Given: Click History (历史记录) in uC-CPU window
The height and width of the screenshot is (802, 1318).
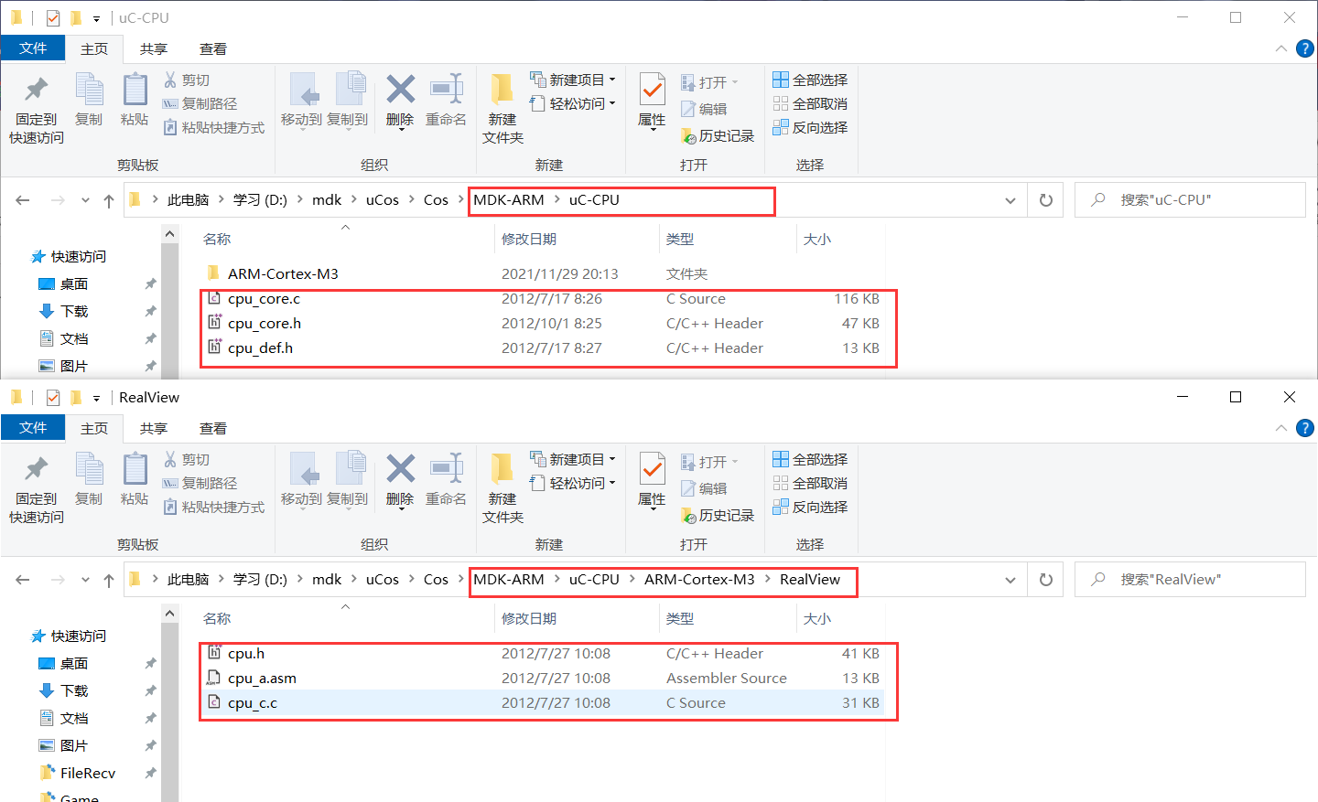Looking at the screenshot, I should click(x=718, y=135).
